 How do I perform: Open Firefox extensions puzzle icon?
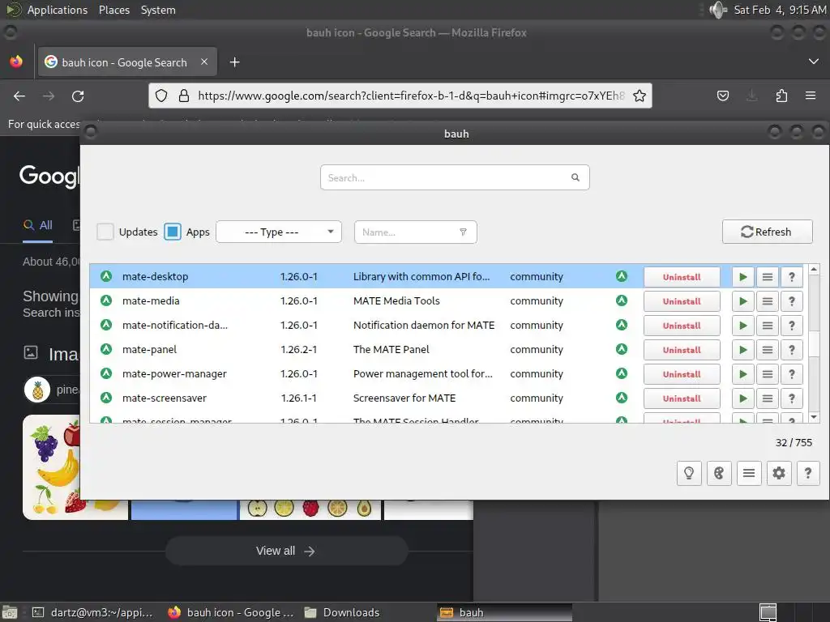(x=781, y=96)
